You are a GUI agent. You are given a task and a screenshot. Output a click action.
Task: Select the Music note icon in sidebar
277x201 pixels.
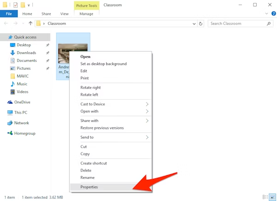[x=13, y=84]
